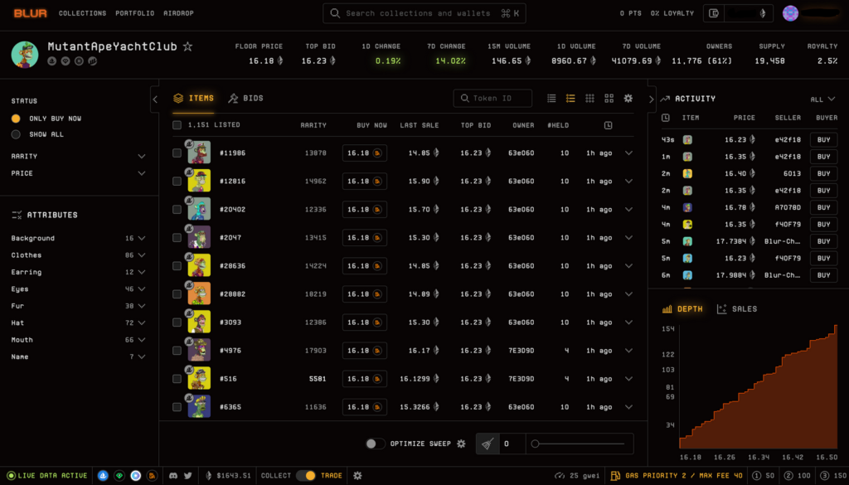Click the bar chart icon under collection name
Viewport: 849px width, 485px height.
click(x=93, y=61)
